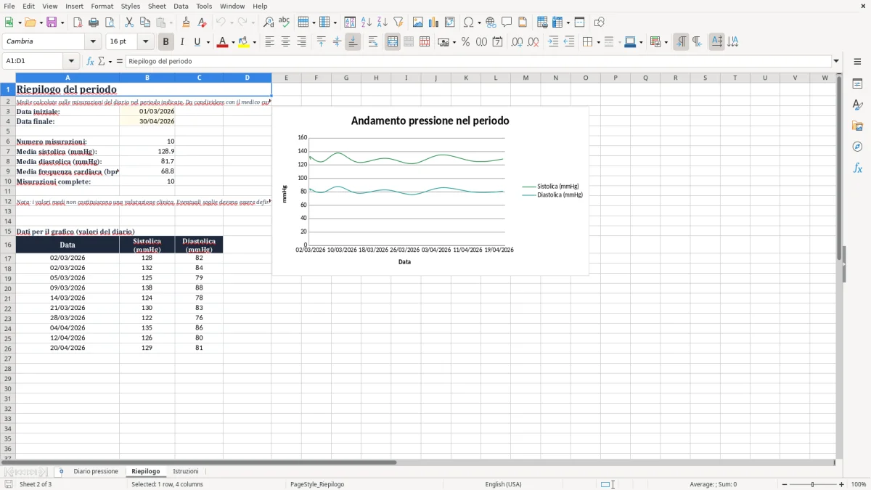Insert an image
Image resolution: width=871 pixels, height=490 pixels.
click(418, 23)
